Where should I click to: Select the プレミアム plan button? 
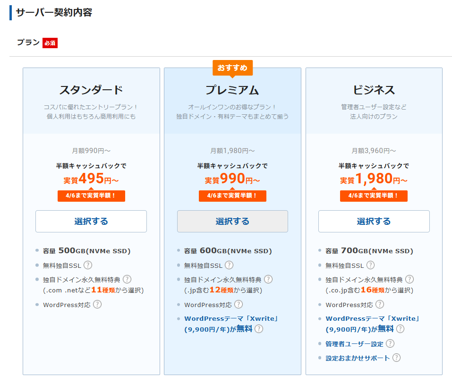(232, 221)
